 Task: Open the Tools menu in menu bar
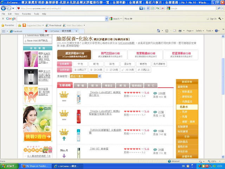click(x=37, y=14)
